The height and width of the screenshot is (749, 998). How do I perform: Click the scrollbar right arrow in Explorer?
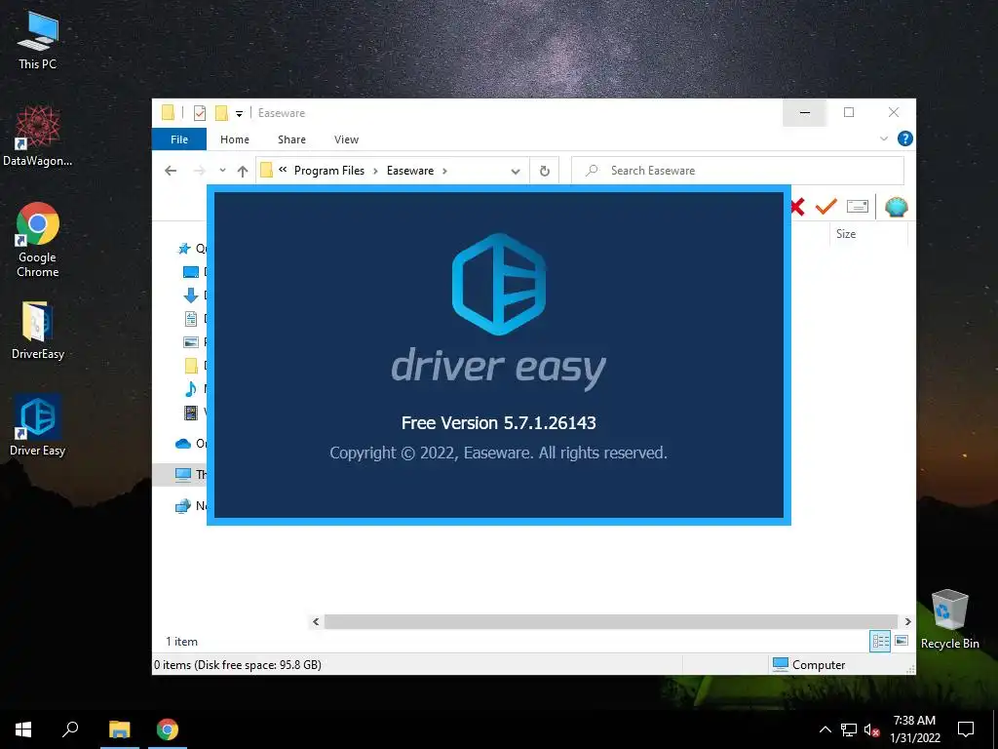click(907, 621)
